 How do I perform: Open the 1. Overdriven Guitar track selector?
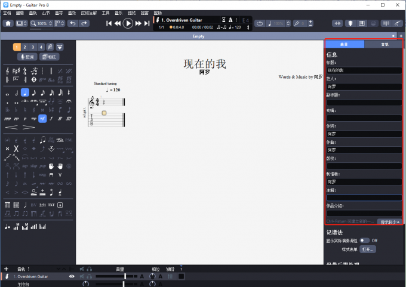[182, 20]
